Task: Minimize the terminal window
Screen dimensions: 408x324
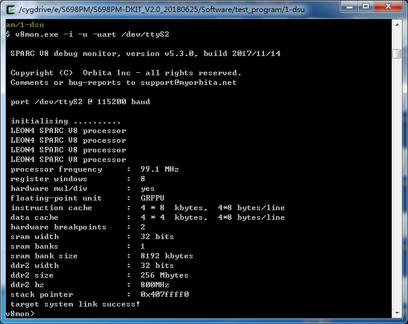Action: tap(353, 7)
